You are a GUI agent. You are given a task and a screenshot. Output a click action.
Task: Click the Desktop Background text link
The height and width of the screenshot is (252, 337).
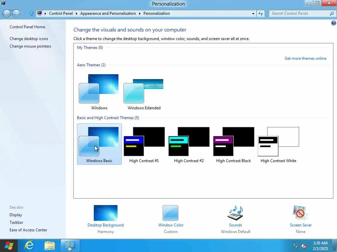coord(106,225)
